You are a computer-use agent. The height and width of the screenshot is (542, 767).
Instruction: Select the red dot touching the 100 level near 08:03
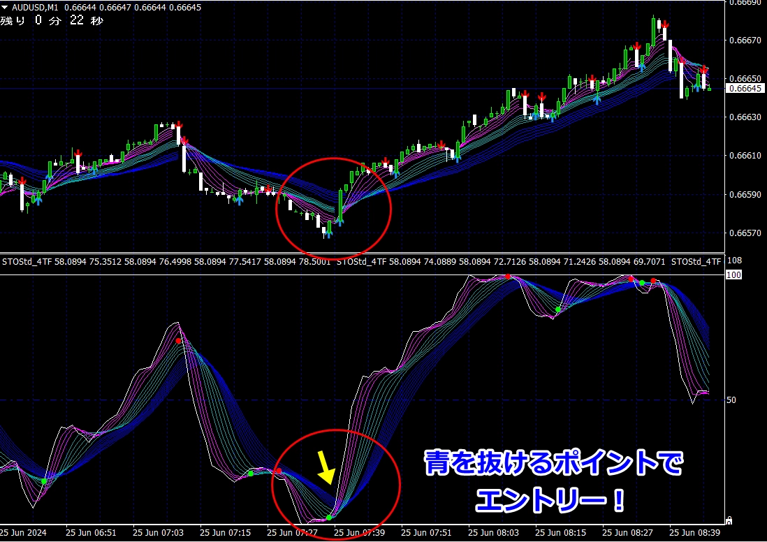click(x=508, y=277)
